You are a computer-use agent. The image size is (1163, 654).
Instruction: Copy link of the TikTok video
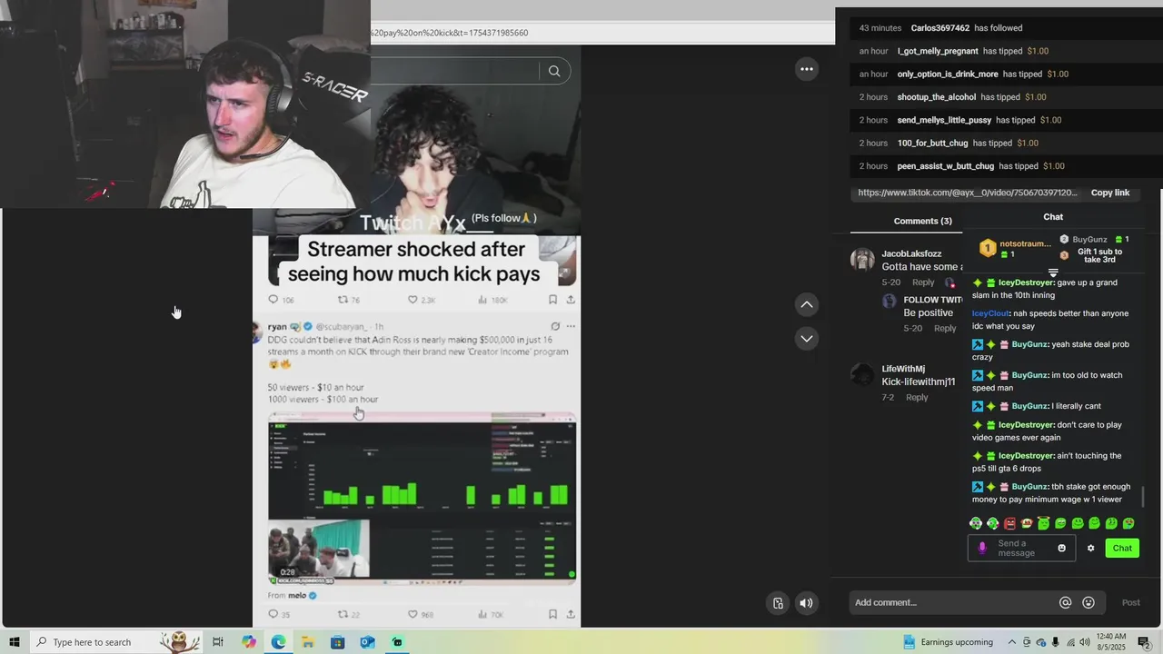click(1110, 193)
